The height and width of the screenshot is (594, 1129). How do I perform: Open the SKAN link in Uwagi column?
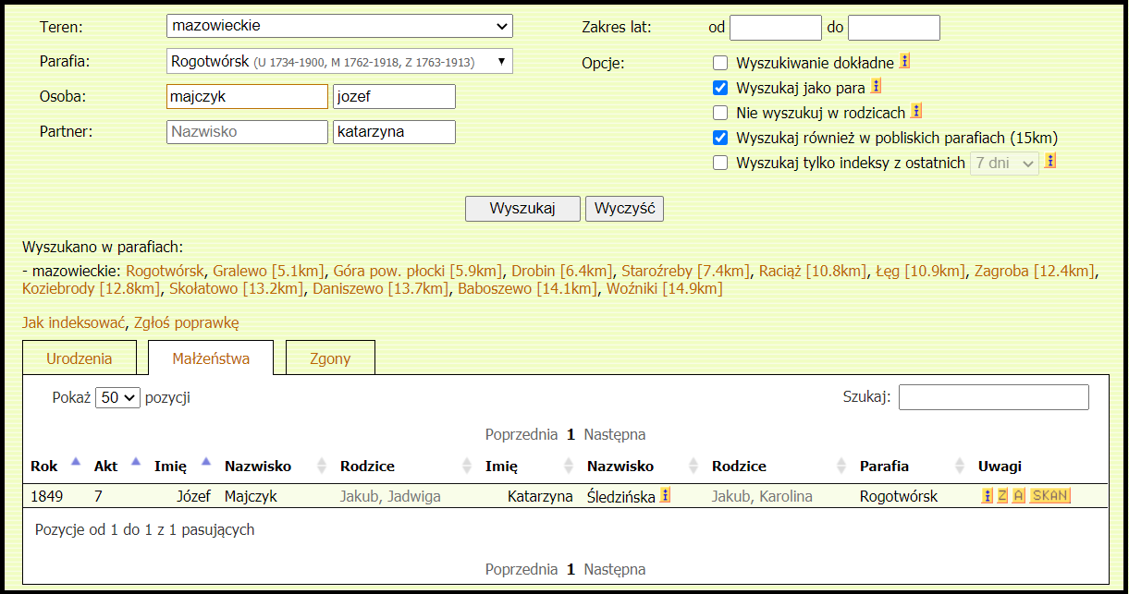point(1049,496)
